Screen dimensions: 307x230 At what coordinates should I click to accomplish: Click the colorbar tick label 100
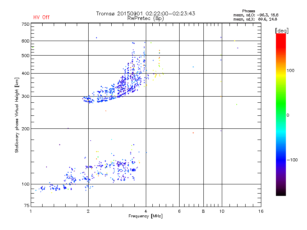click(x=290, y=71)
